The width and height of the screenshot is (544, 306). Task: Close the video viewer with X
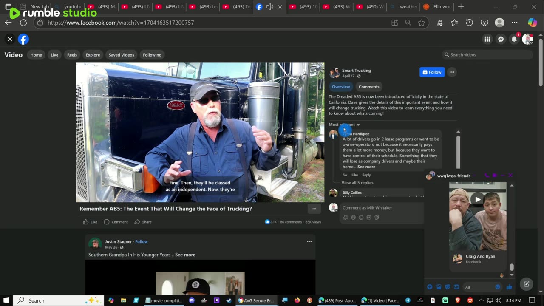pyautogui.click(x=10, y=39)
